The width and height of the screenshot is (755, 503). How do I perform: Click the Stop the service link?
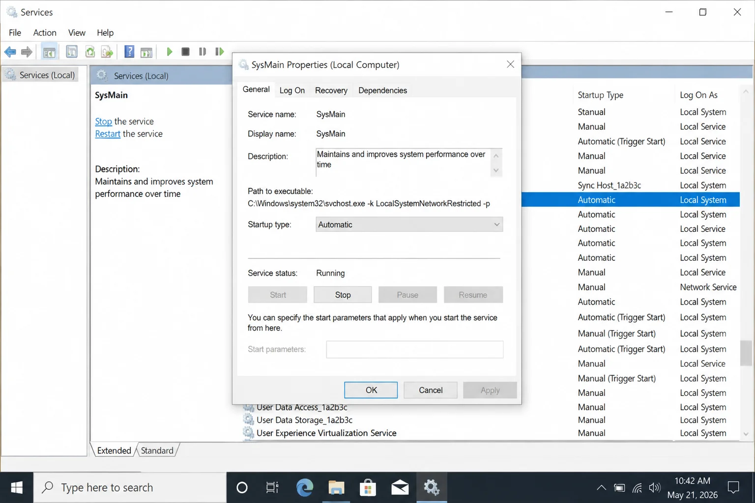[104, 121]
